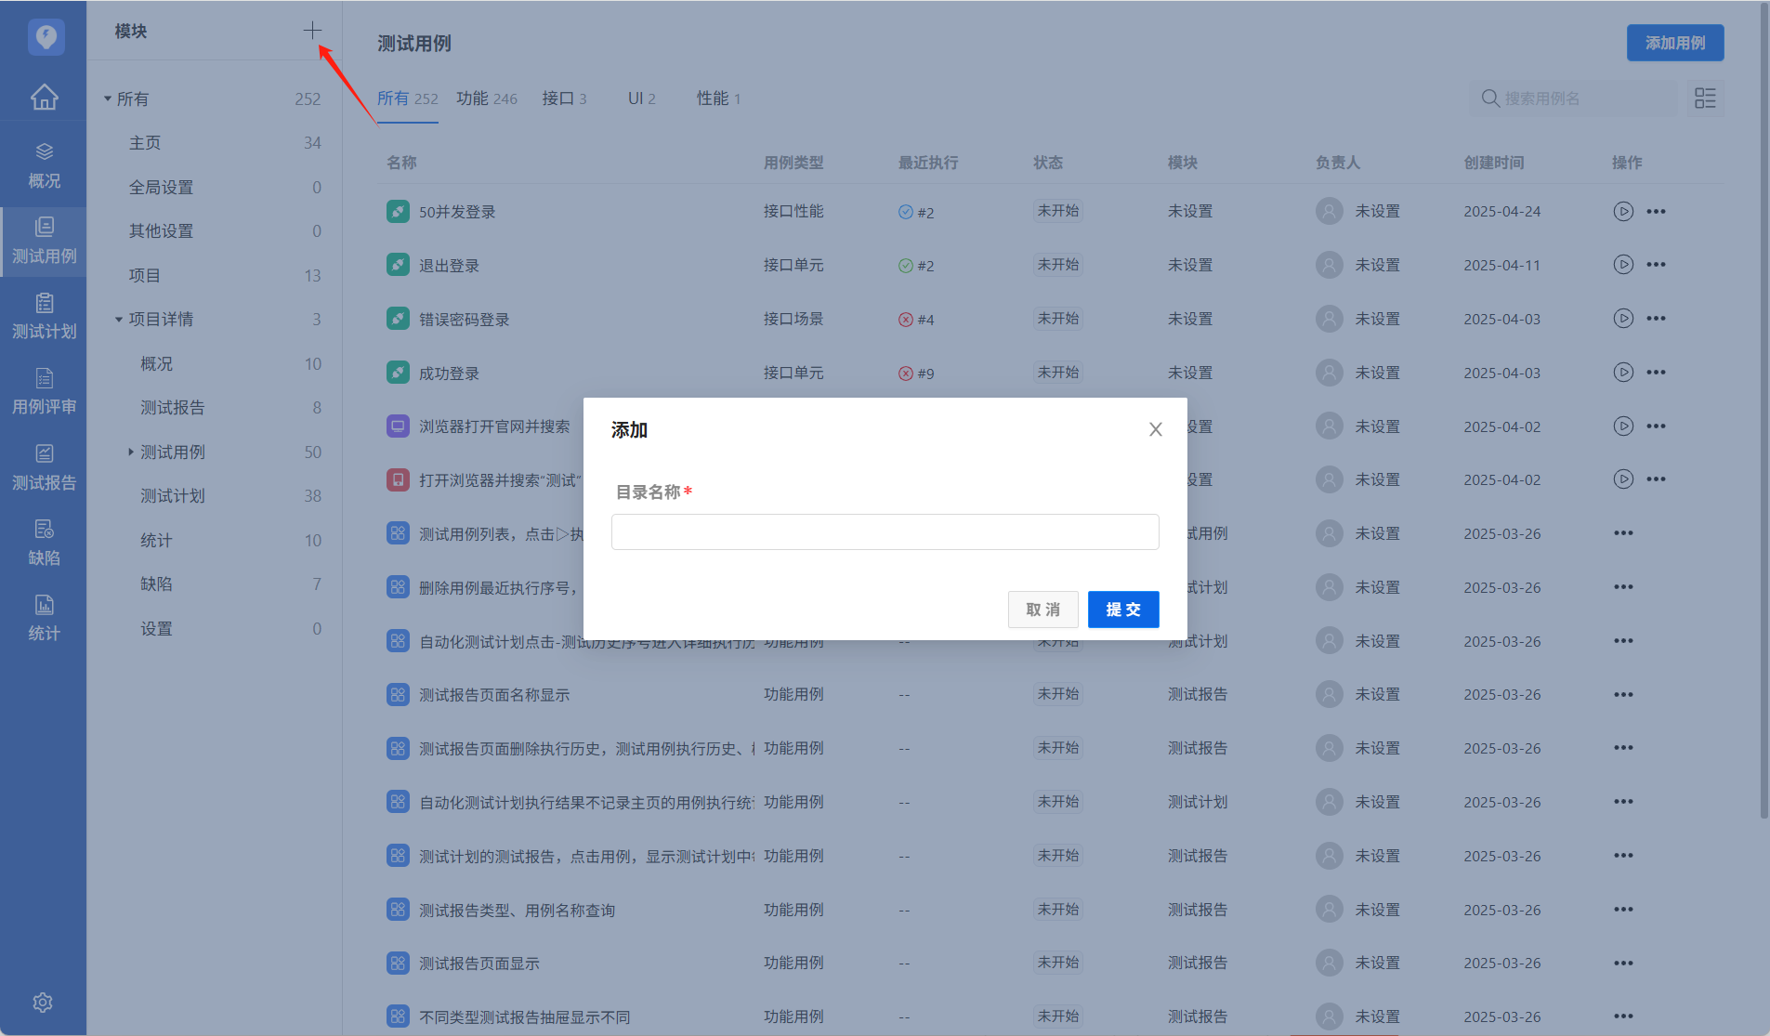
Task: Run the 错误密码登录 case play icon
Action: pos(1622,319)
